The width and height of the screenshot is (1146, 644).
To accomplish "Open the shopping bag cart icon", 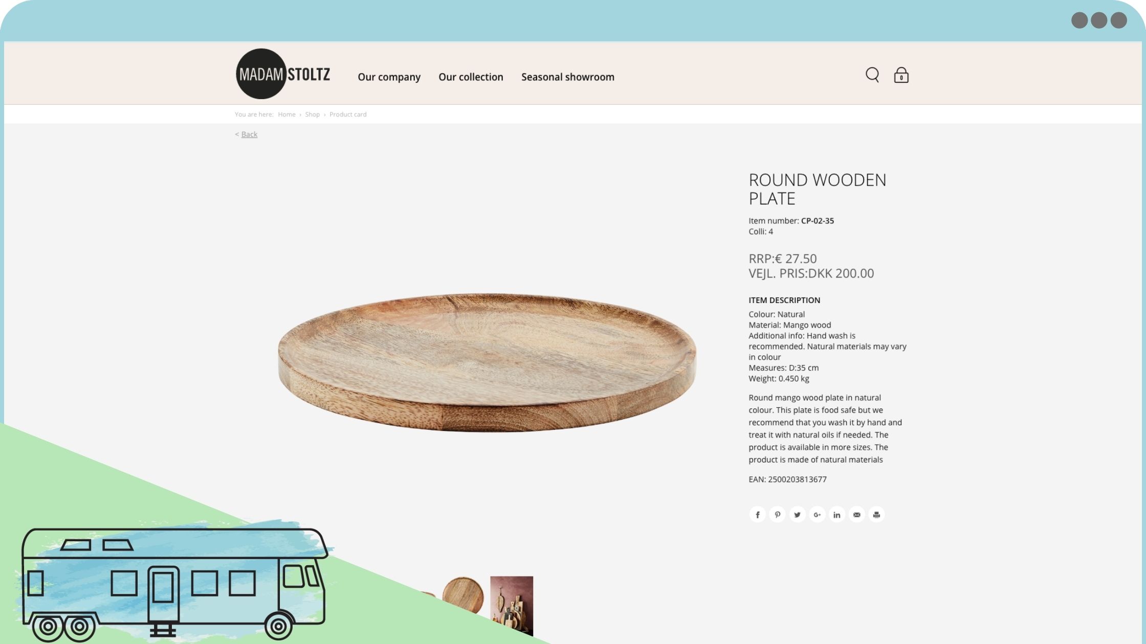I will pos(901,75).
